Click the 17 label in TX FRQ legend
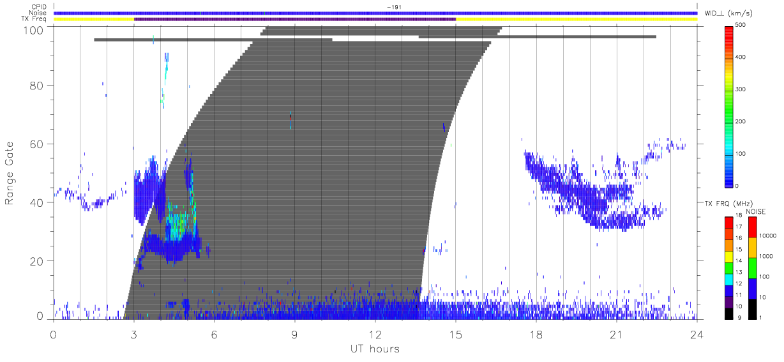This screenshot has height=362, width=784. (x=739, y=227)
